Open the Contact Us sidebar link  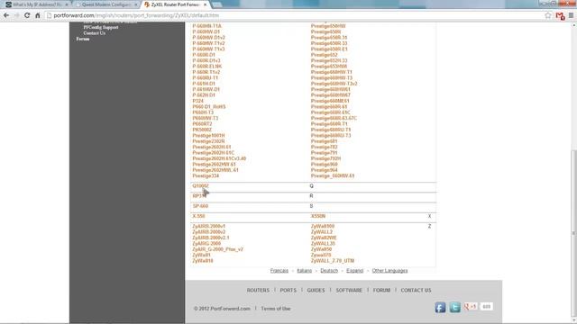[x=94, y=33]
